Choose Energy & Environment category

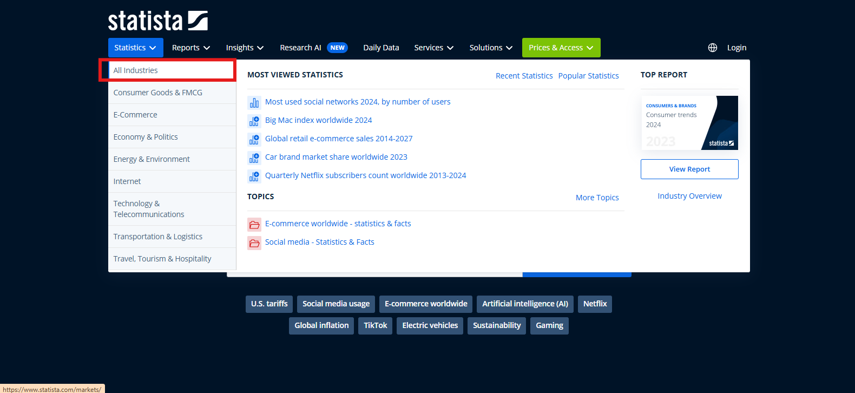[152, 159]
